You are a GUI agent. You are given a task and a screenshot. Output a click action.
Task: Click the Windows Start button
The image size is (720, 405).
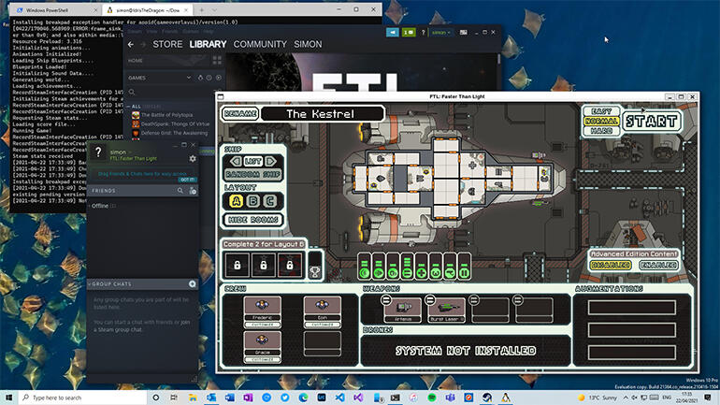pos(8,398)
